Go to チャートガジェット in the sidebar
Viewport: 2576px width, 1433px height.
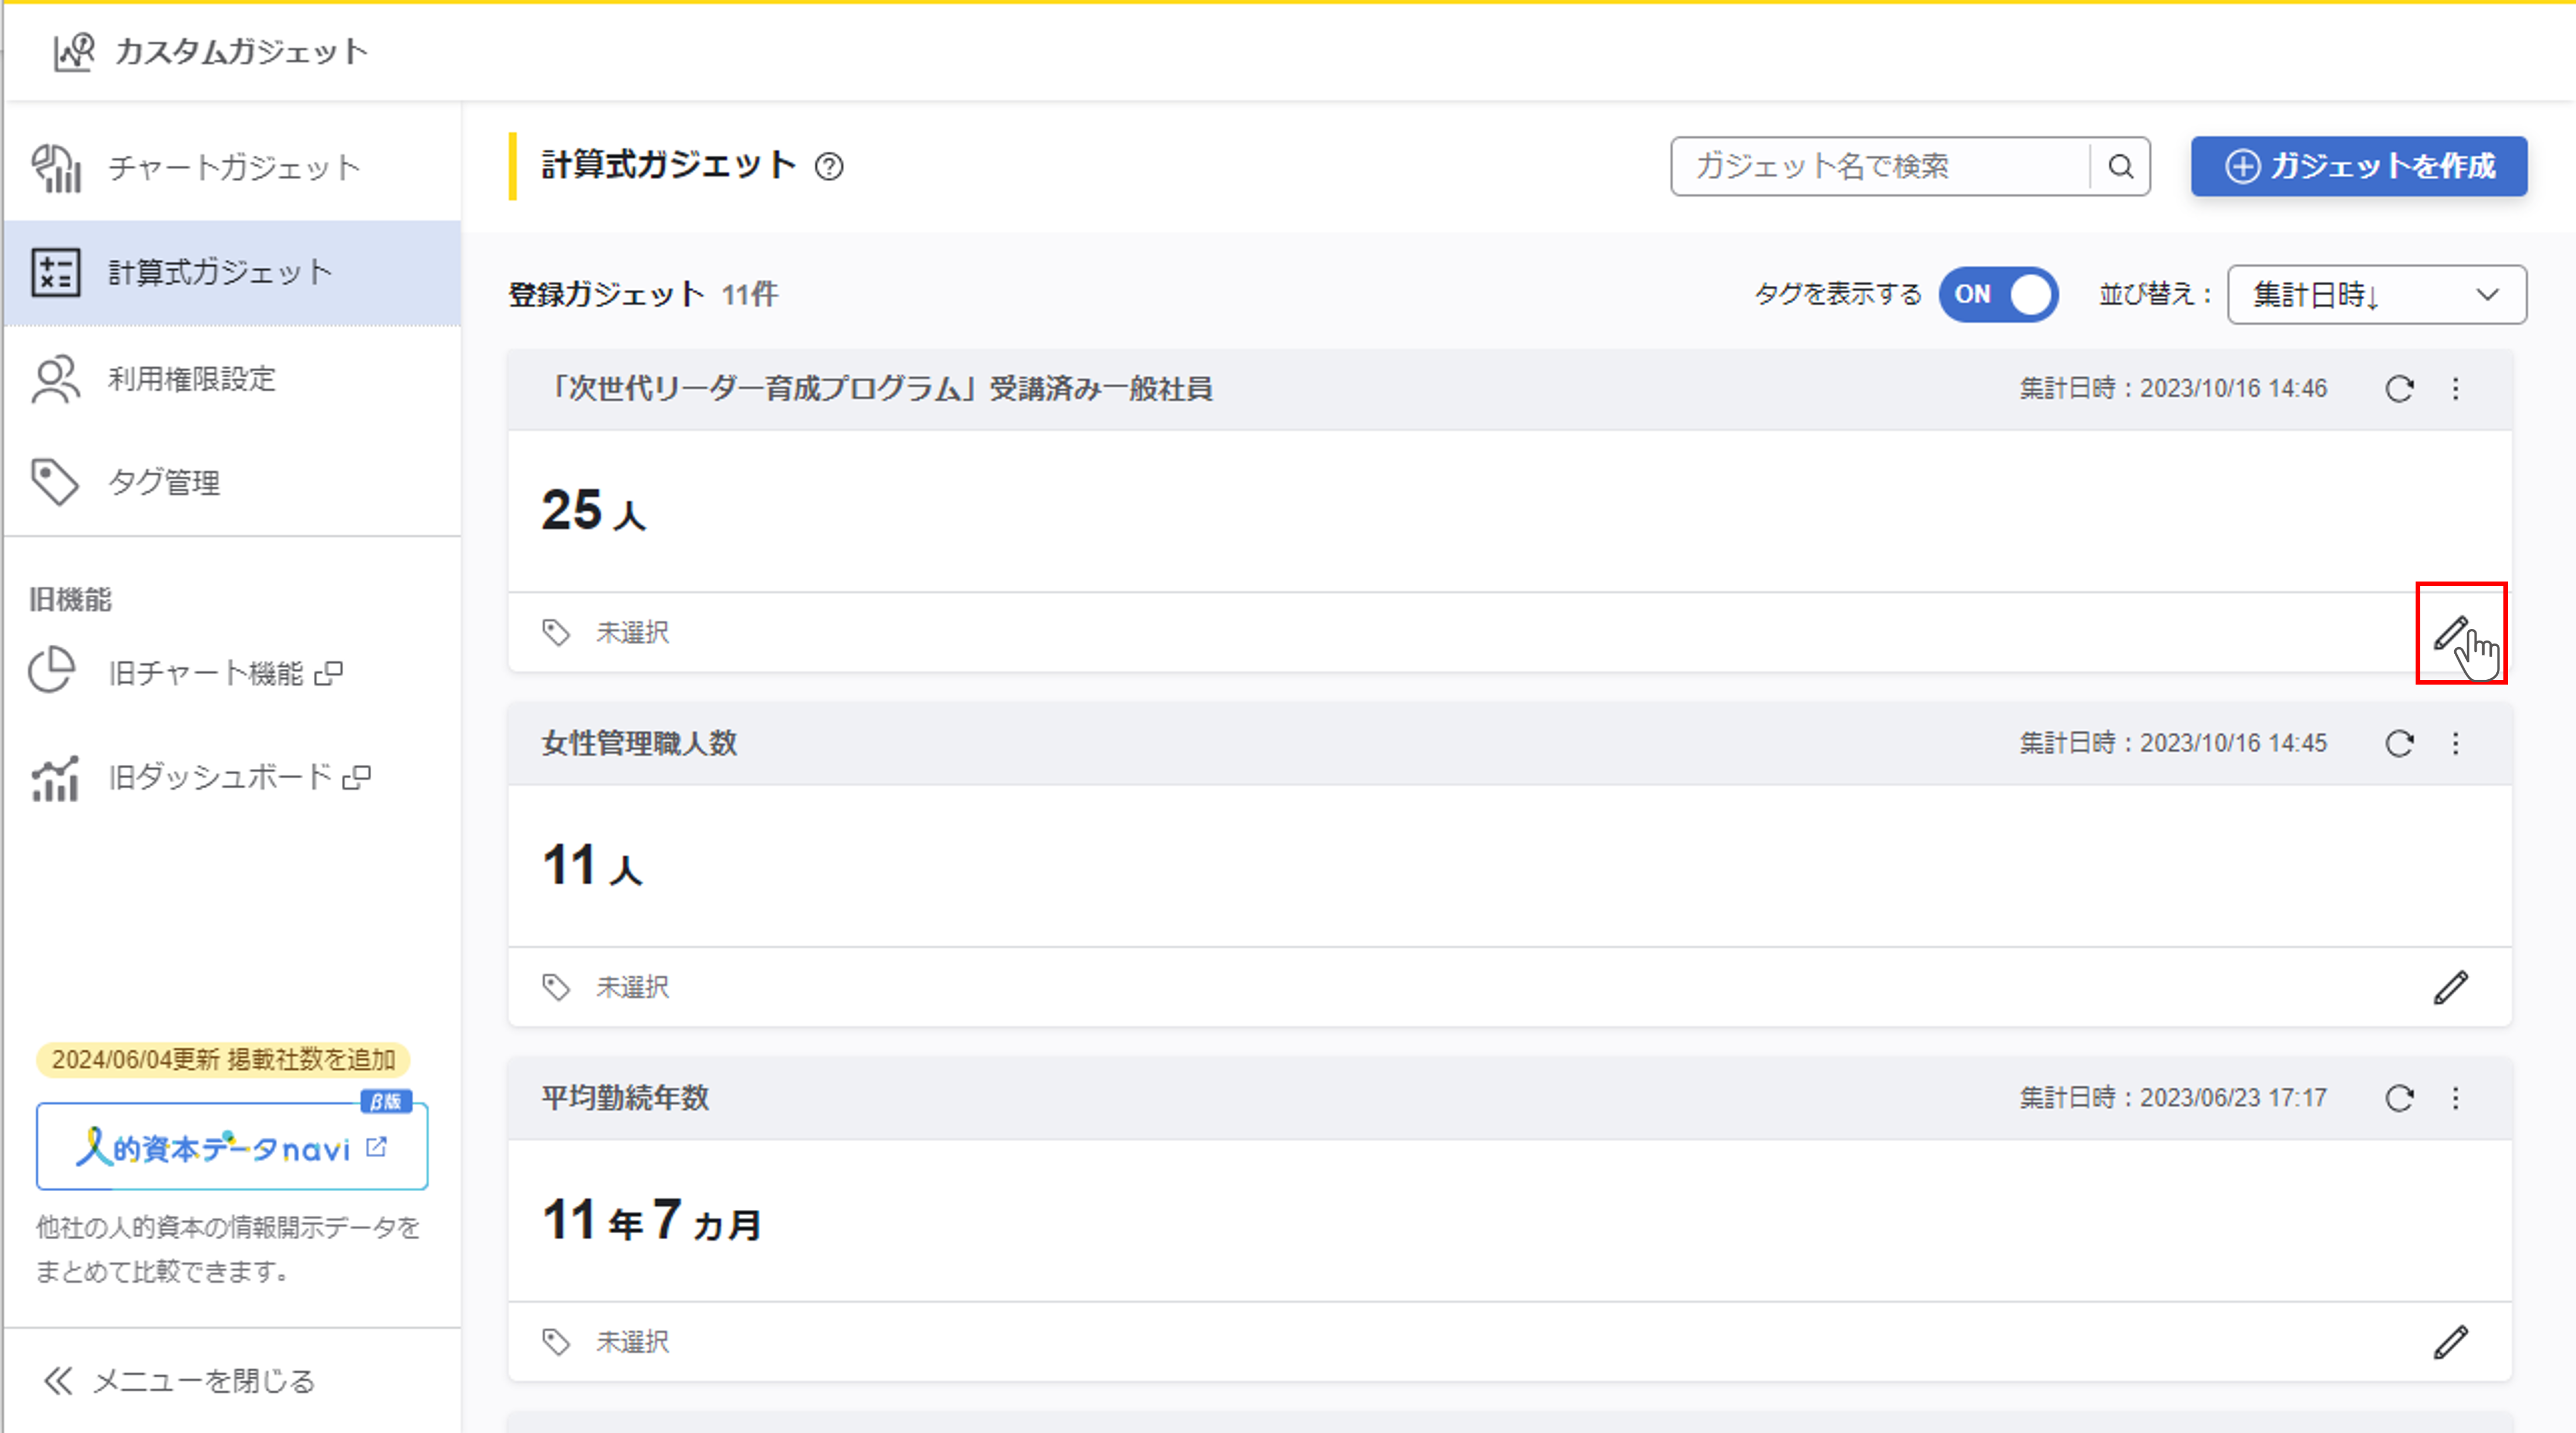pos(233,167)
